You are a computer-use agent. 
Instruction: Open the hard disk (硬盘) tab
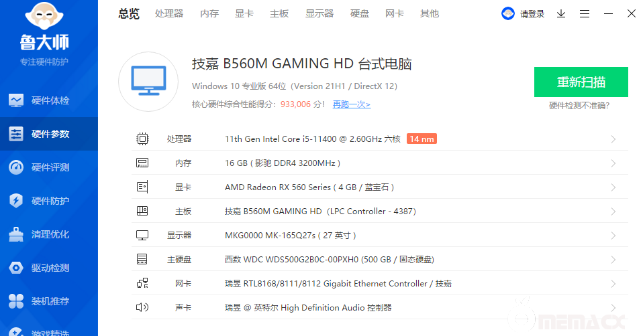tap(360, 13)
